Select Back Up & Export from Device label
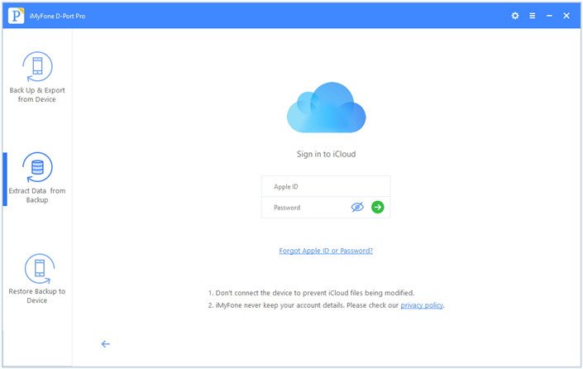 [37, 95]
